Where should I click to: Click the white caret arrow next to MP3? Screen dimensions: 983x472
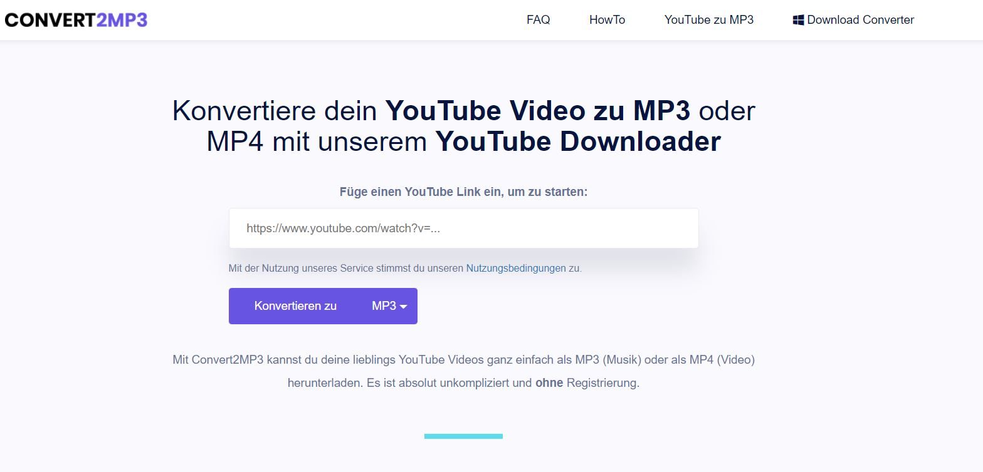click(403, 307)
